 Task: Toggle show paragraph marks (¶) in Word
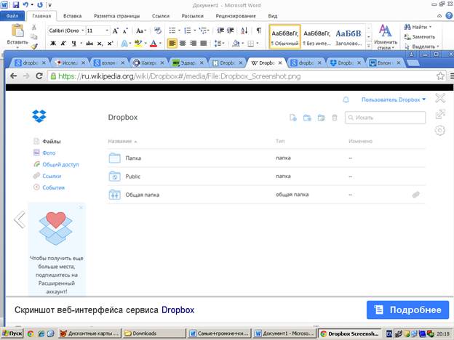point(258,31)
